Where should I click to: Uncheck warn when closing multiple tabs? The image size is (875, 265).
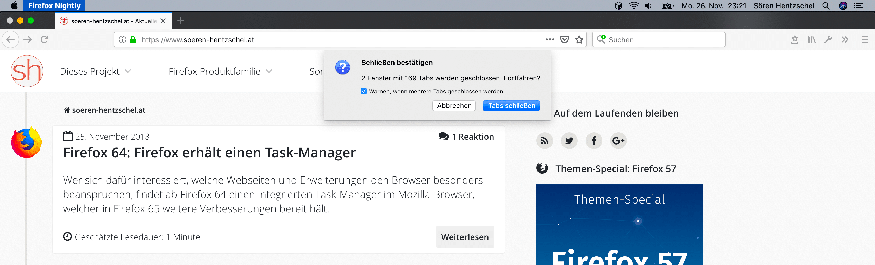click(x=364, y=91)
